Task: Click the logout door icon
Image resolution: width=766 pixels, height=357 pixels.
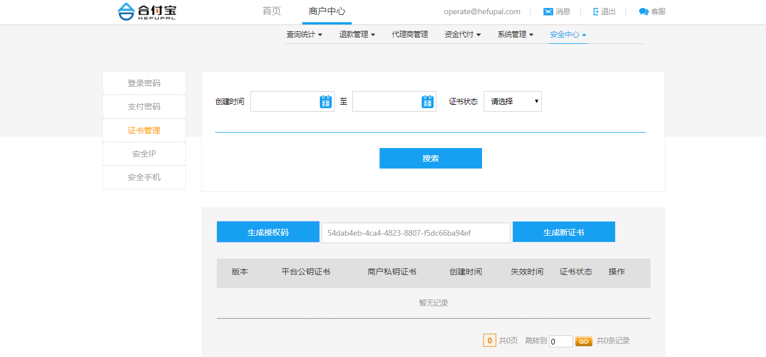Action: [596, 11]
